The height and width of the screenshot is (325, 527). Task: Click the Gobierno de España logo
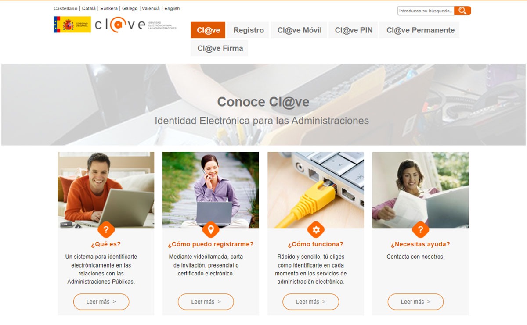click(72, 25)
